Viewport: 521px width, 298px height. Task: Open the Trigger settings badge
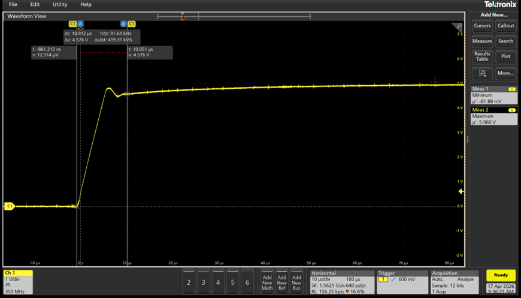402,282
